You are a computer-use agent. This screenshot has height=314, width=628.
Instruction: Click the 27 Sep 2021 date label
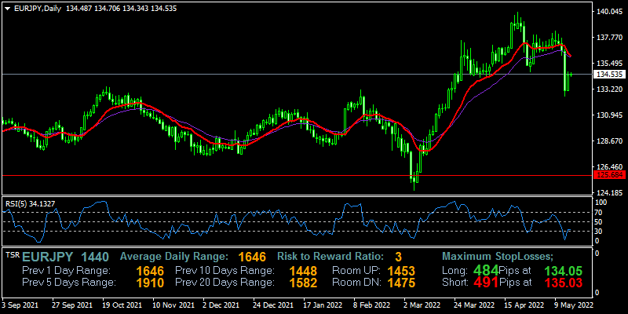click(71, 305)
